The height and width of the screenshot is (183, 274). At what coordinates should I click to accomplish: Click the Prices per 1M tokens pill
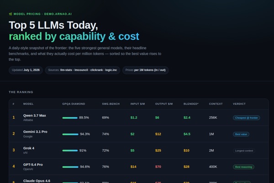point(145,70)
